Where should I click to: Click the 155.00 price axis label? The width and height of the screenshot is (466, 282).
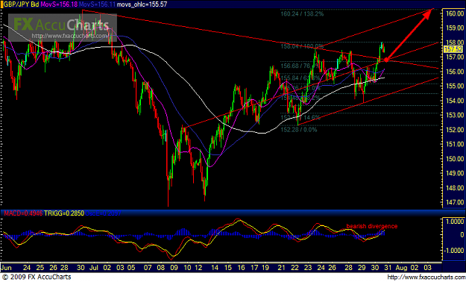[x=455, y=87]
